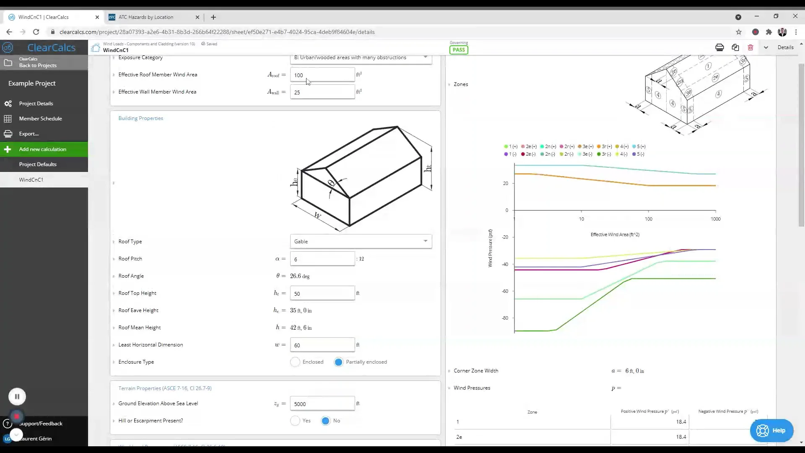
Task: Open Project Details with the gears icon
Action: 8,104
